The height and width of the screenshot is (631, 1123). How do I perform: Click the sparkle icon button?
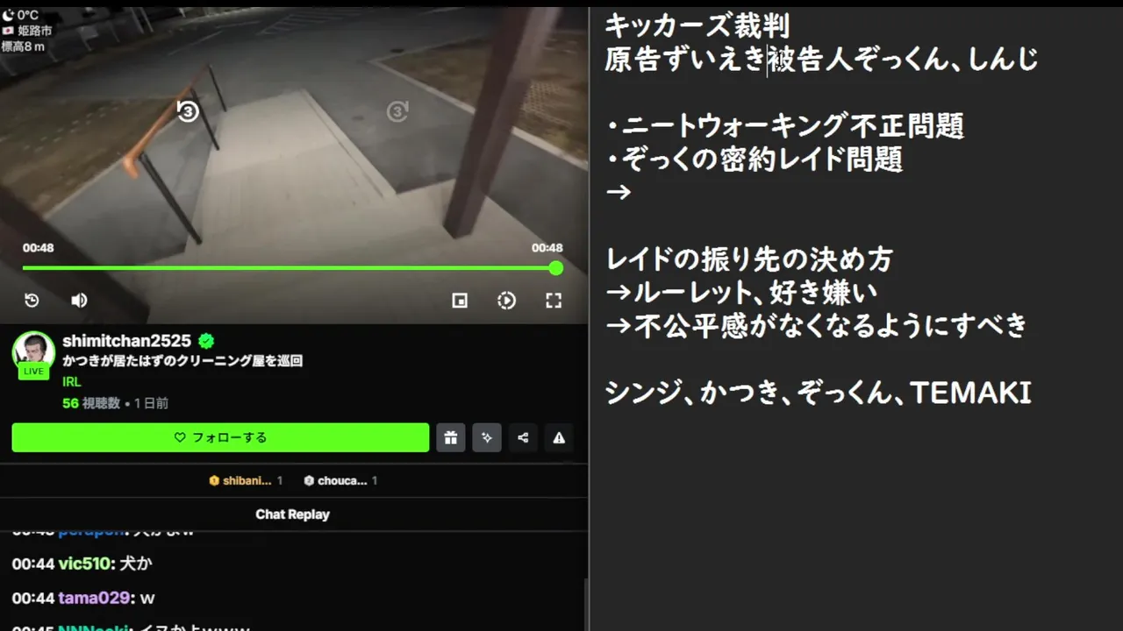pos(487,437)
